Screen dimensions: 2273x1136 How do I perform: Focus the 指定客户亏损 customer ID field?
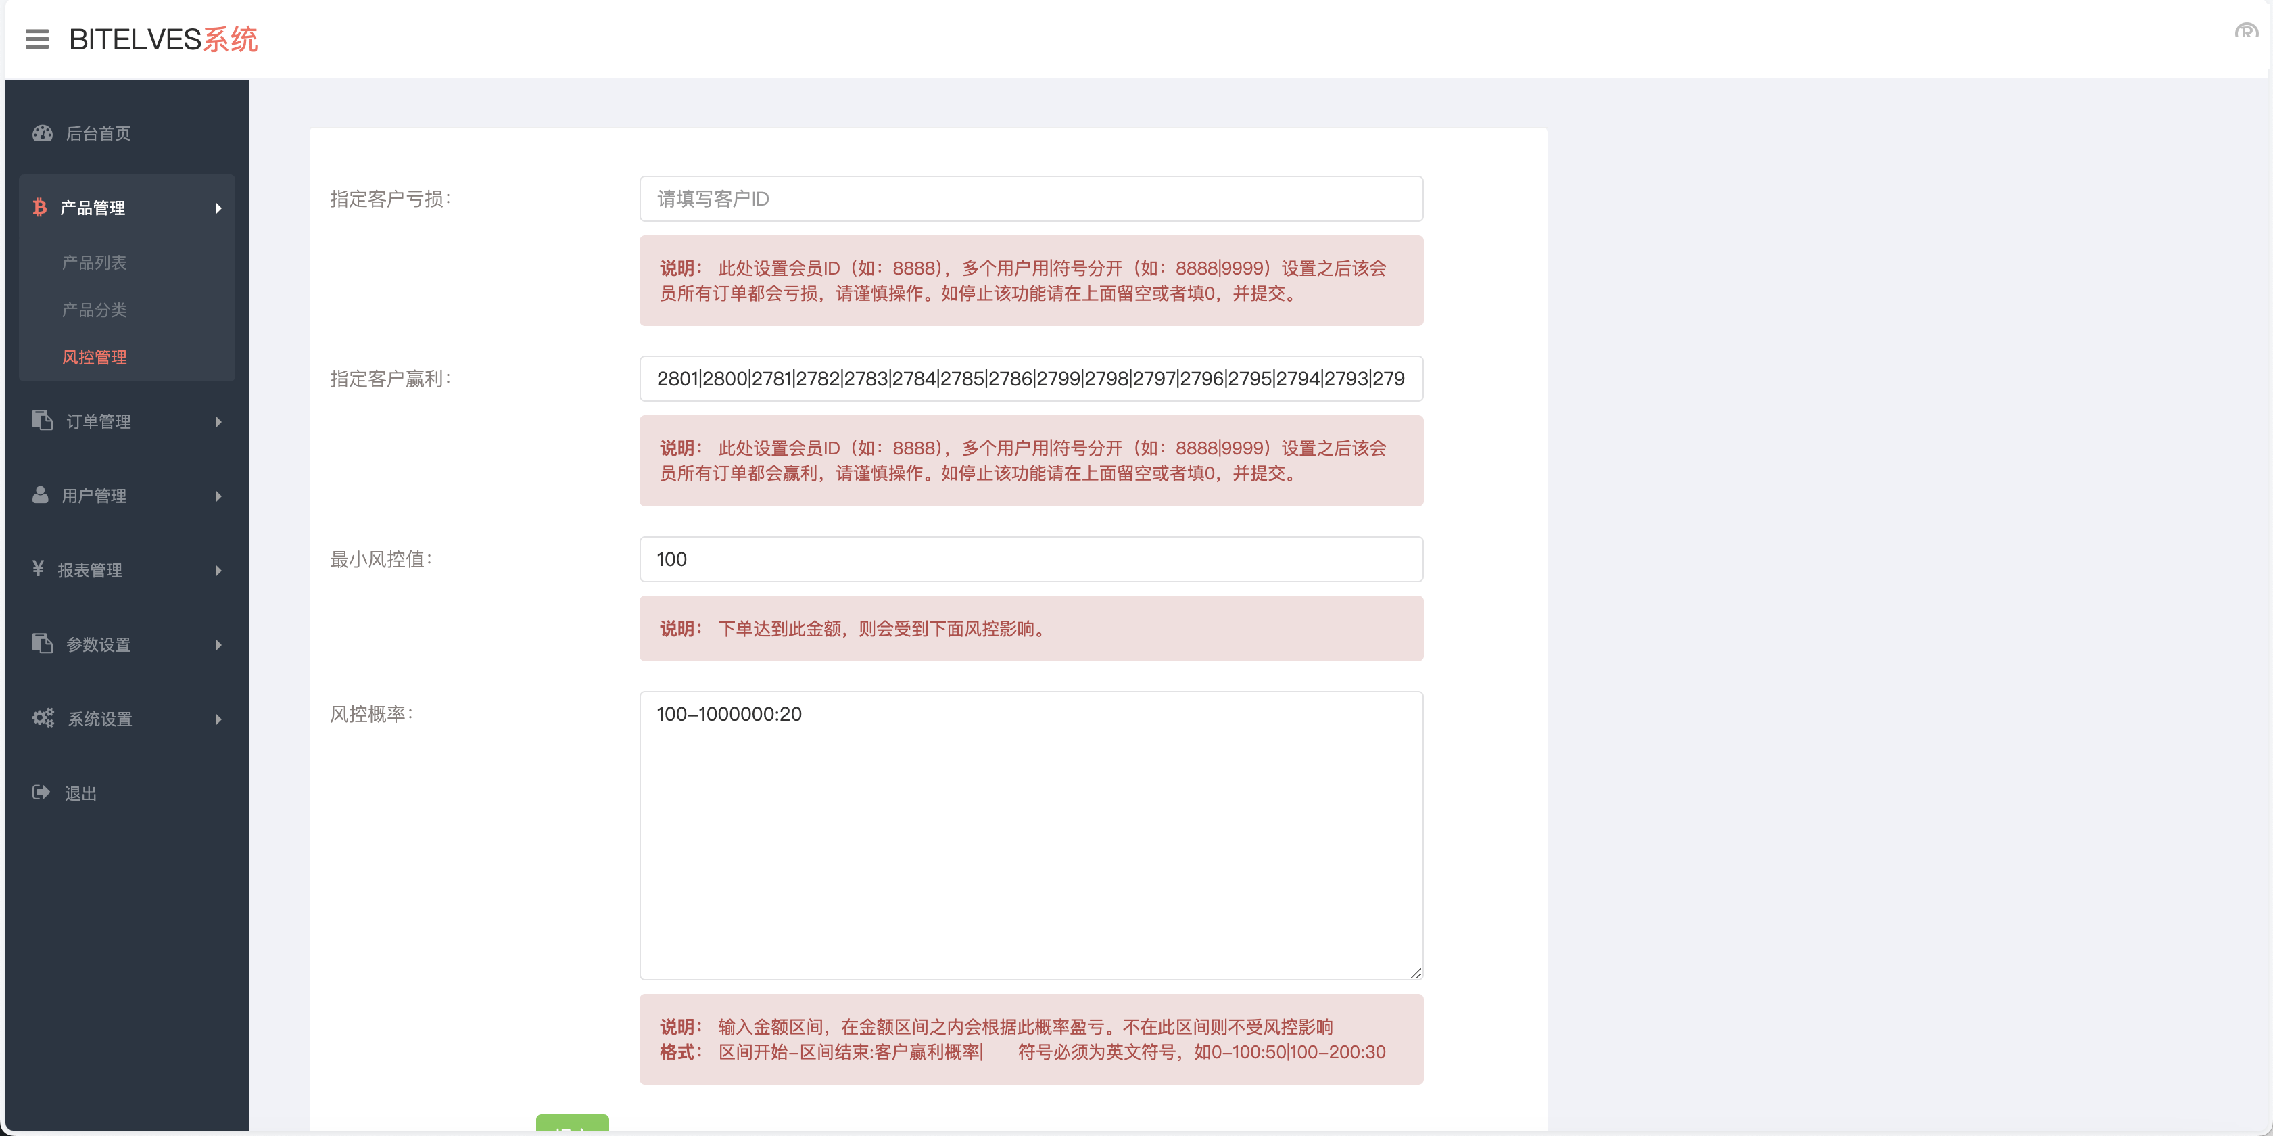(x=1030, y=199)
